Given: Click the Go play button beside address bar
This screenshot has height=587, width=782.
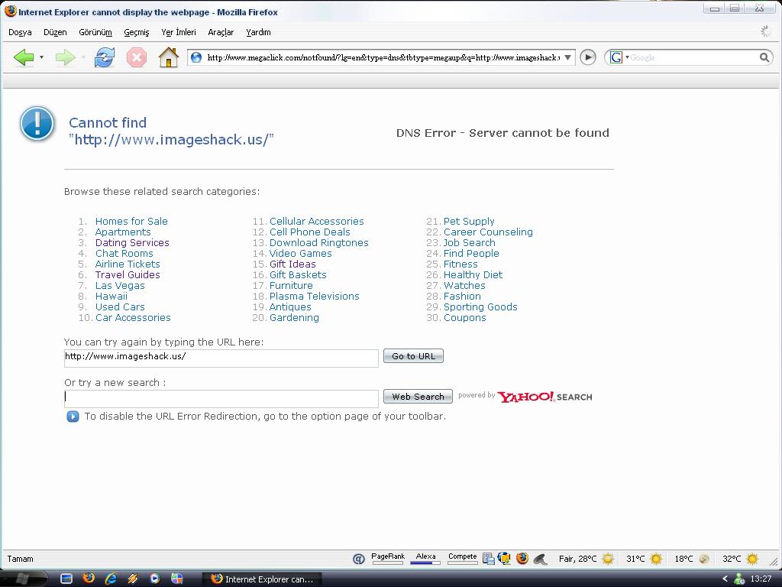Looking at the screenshot, I should point(588,57).
